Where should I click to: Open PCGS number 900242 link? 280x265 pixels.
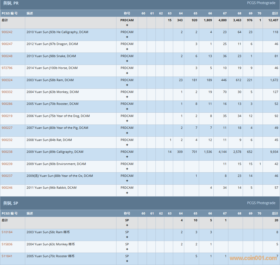click(x=7, y=32)
